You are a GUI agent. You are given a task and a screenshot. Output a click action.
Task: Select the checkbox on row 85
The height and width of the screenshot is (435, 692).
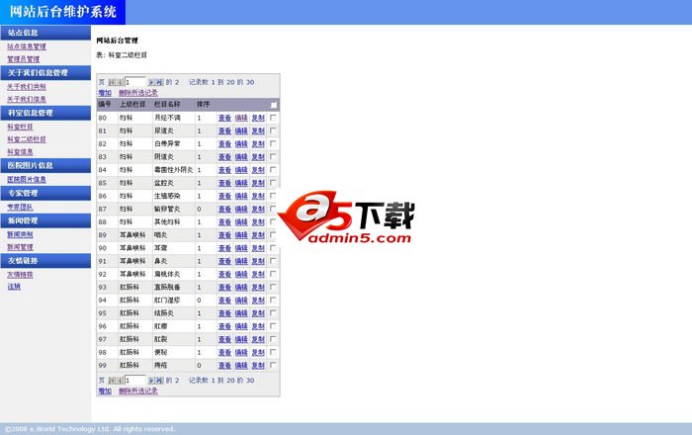[273, 183]
